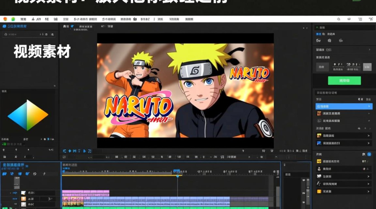Expand the row with the orange grid icon
The image size is (376, 209).
click(344, 113)
